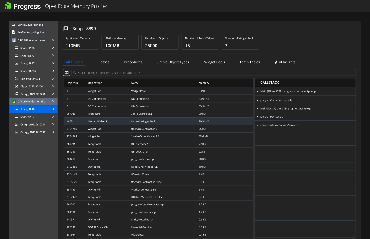Close the QAD.ERP.Account.oemp file entry

click(x=53, y=40)
